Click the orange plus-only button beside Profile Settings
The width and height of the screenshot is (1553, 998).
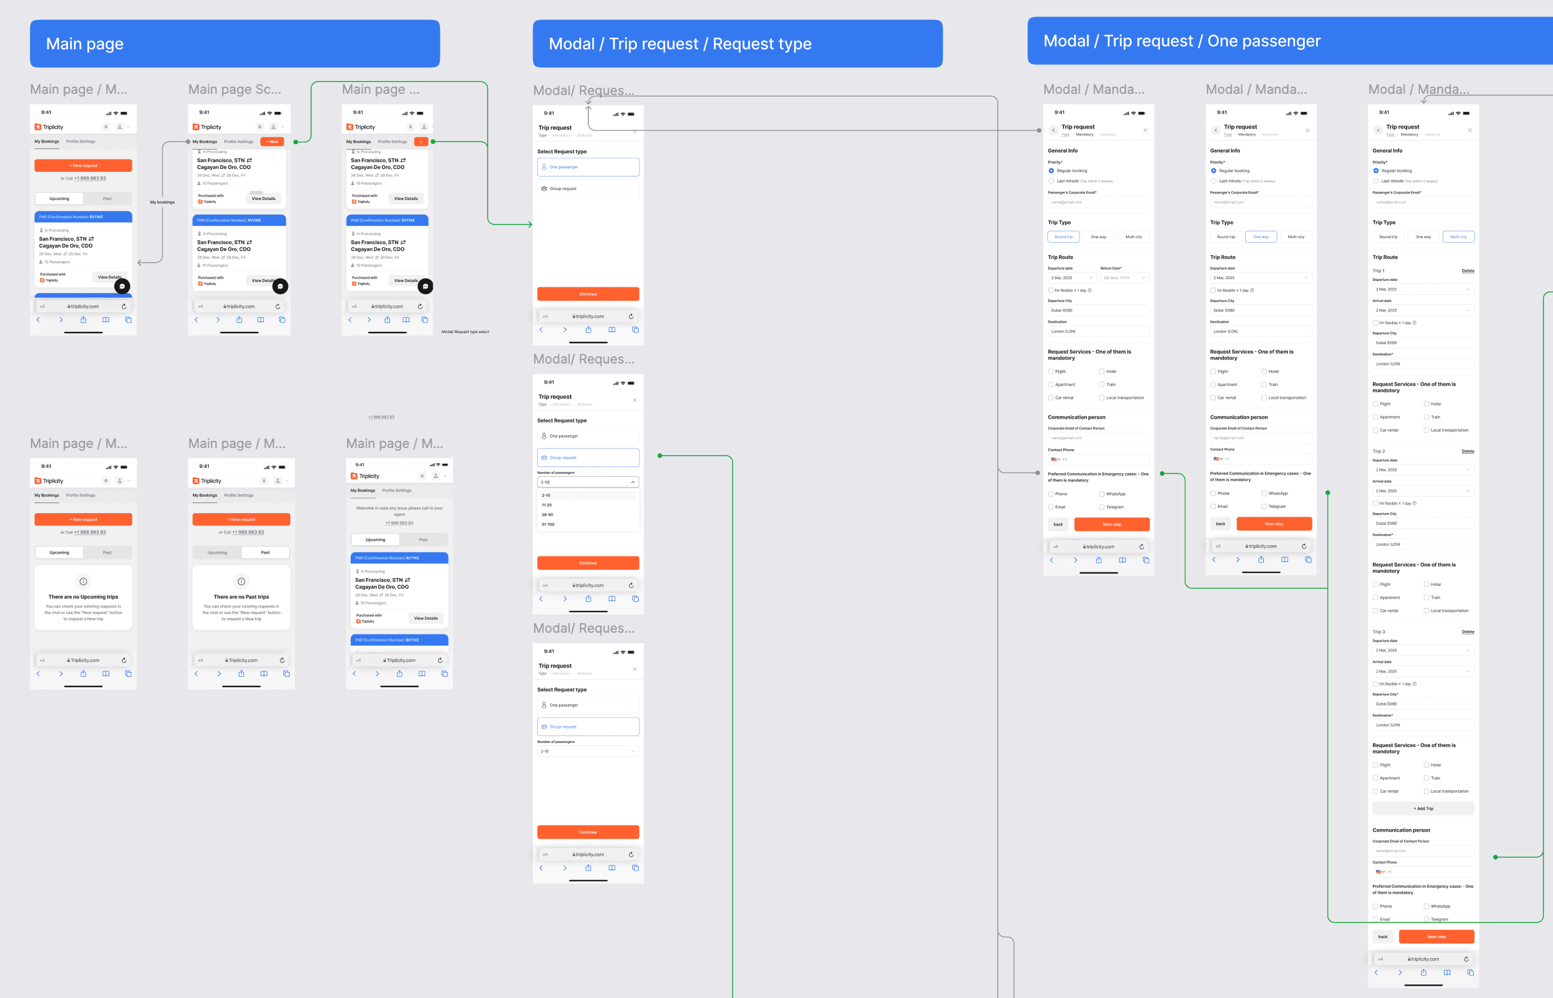click(421, 142)
